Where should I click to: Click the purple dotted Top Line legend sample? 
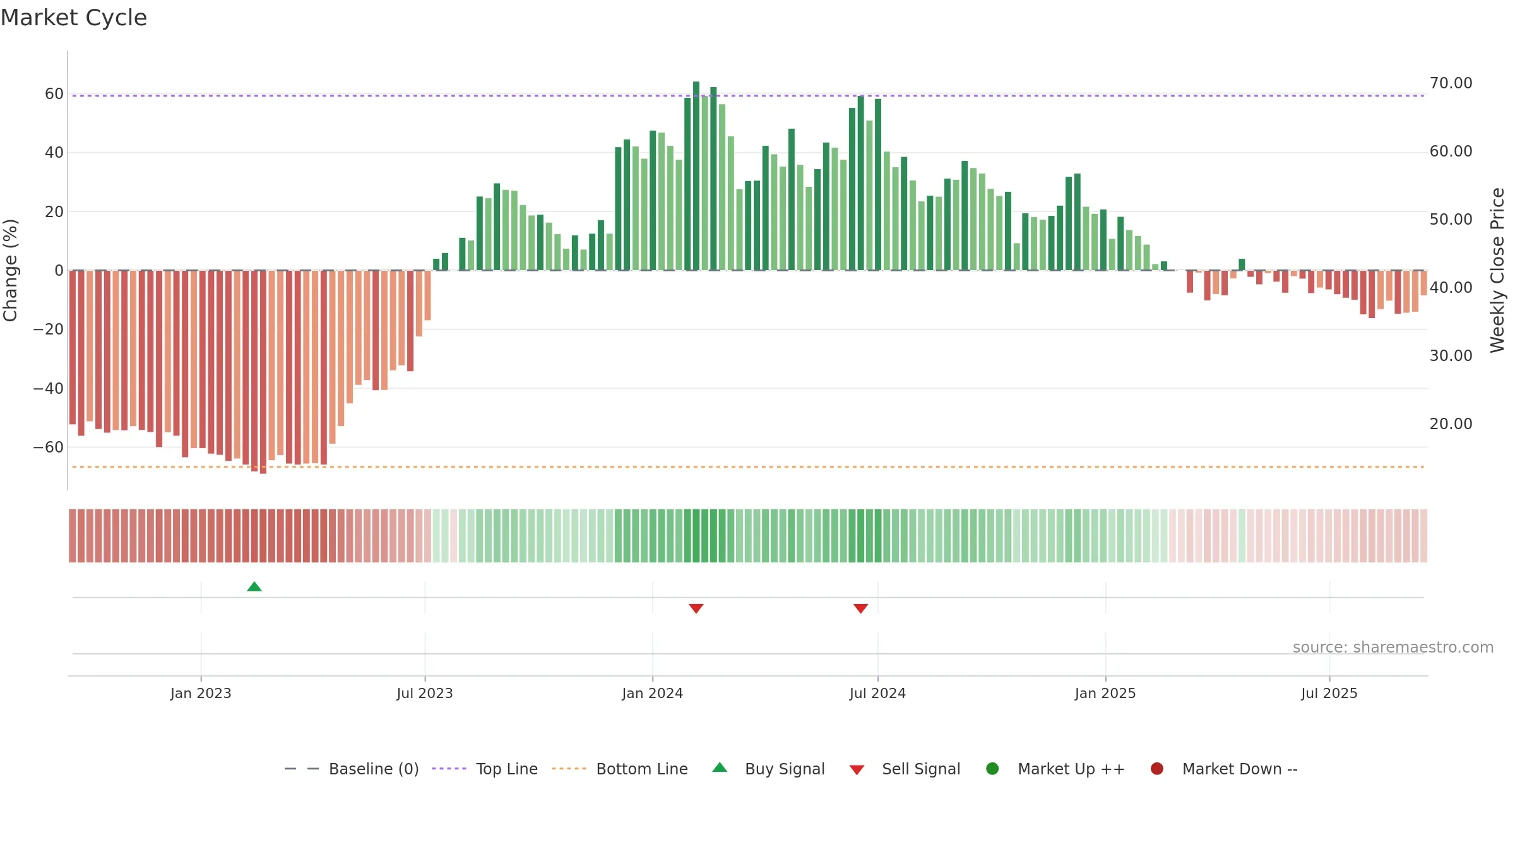[x=449, y=769]
